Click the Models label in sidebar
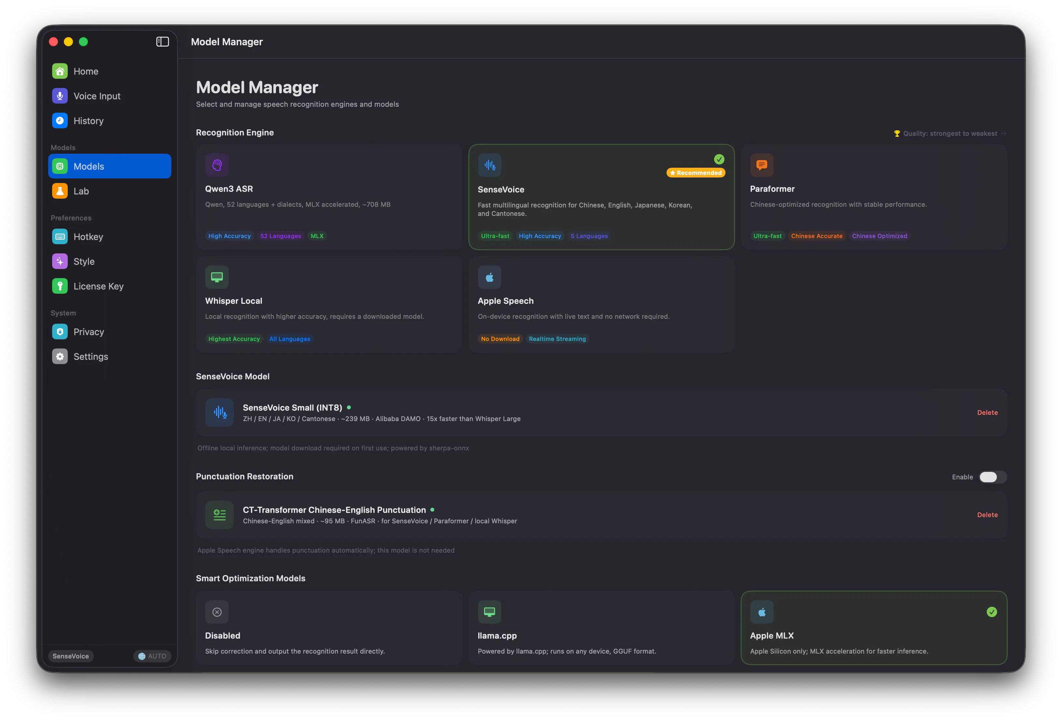The image size is (1062, 721). [89, 166]
